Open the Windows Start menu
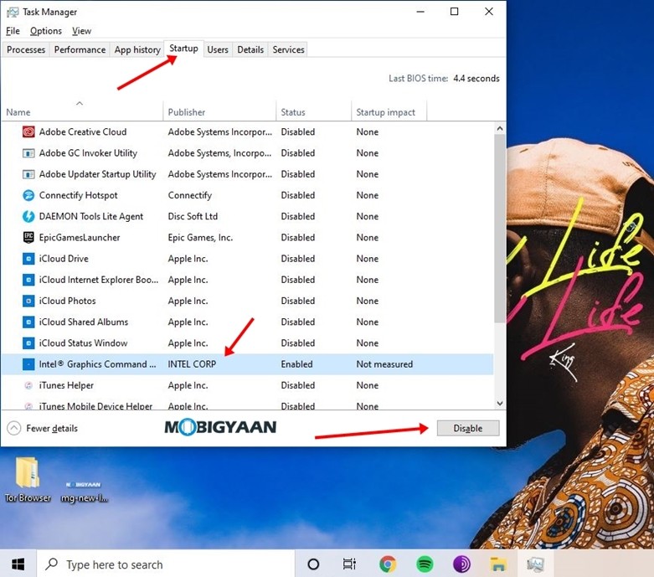654x577 pixels. [18, 564]
